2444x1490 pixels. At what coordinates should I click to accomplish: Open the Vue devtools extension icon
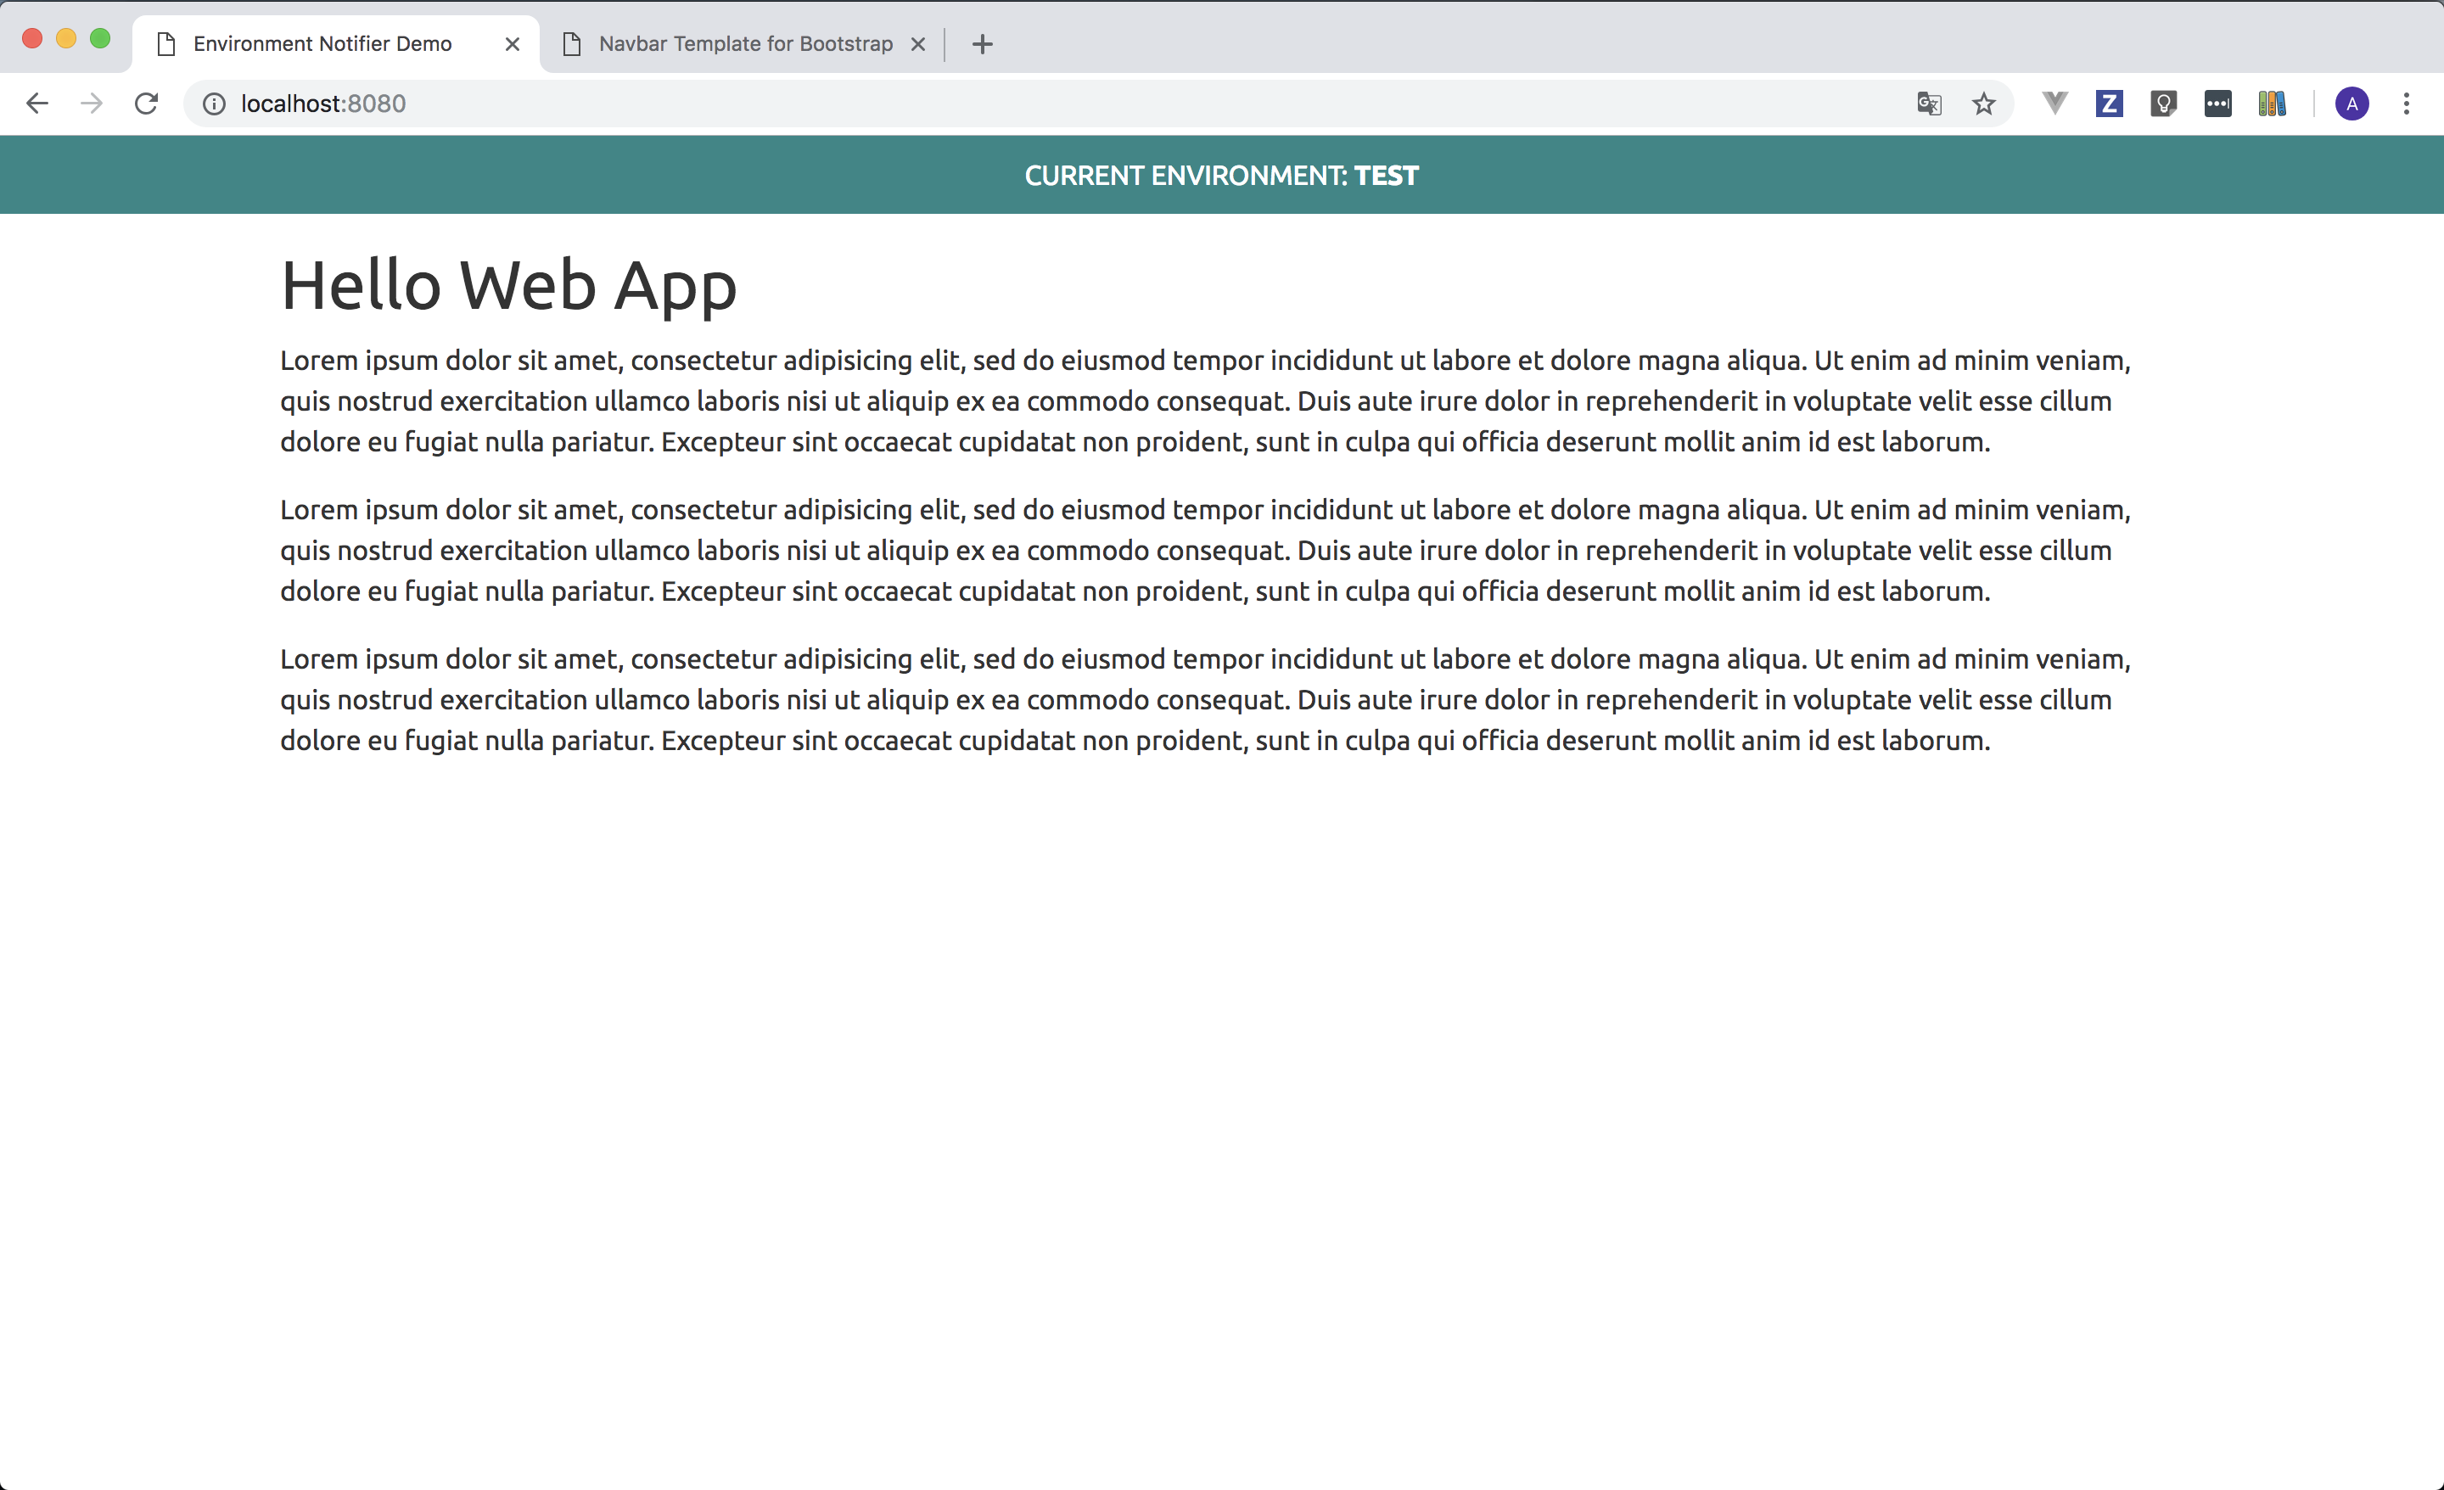pyautogui.click(x=2054, y=104)
